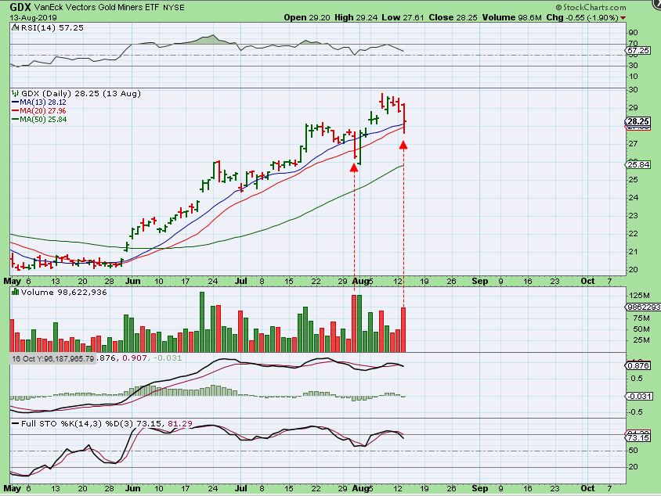Click the Chg -0.55 (-1.90%) value
The image size is (661, 496).
tap(582, 18)
